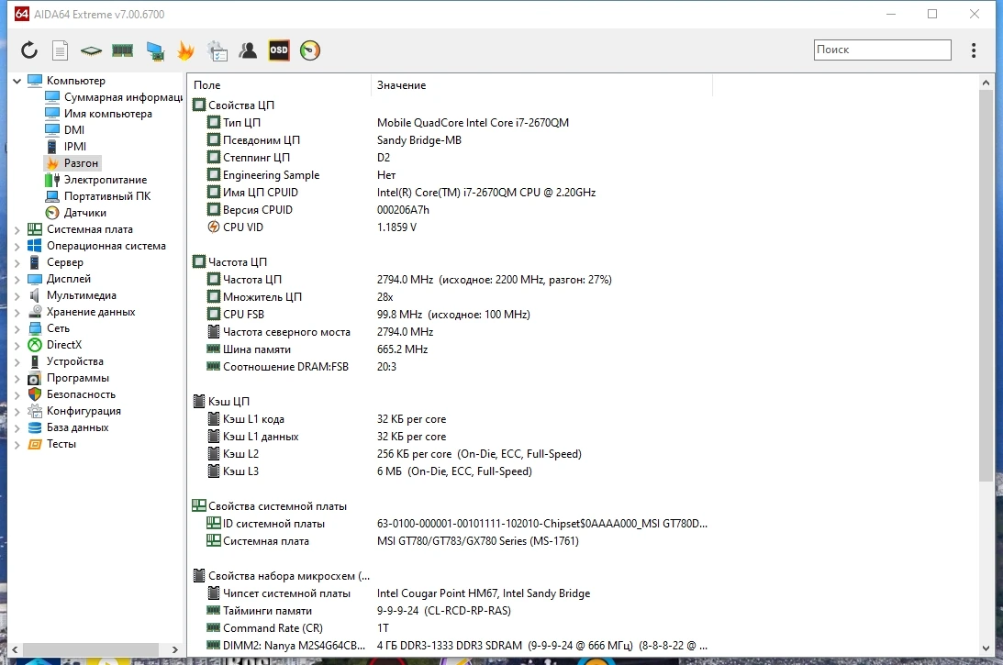Expand the Хранение данных node
This screenshot has height=665, width=1003.
click(x=17, y=313)
